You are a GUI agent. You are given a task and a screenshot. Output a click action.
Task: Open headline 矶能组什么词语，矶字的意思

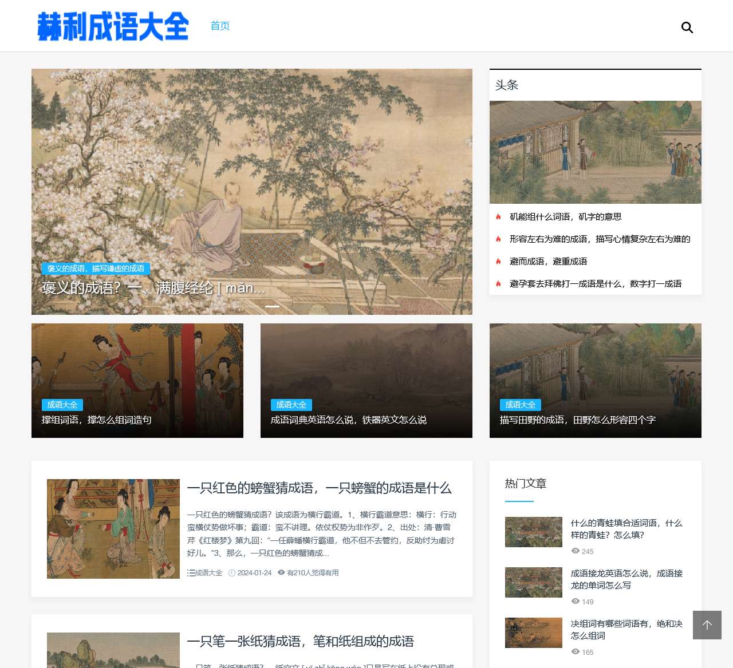(566, 217)
